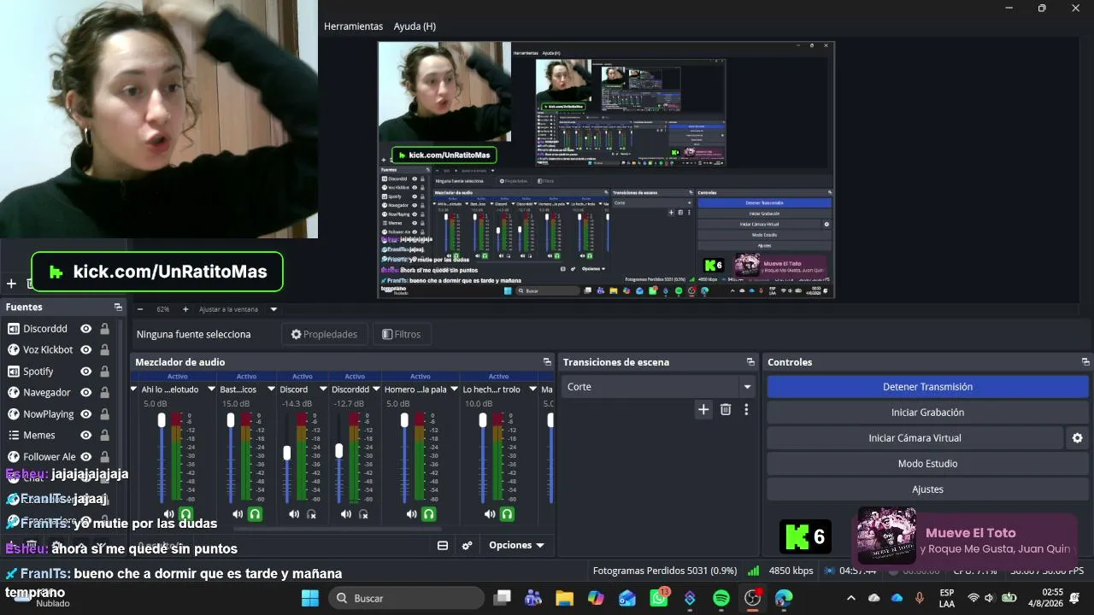Hide the Memes source
Viewport: 1094px width, 615px height.
point(86,436)
